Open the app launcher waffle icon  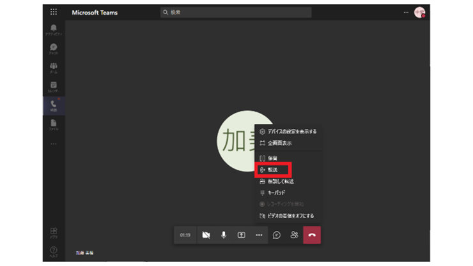click(54, 11)
